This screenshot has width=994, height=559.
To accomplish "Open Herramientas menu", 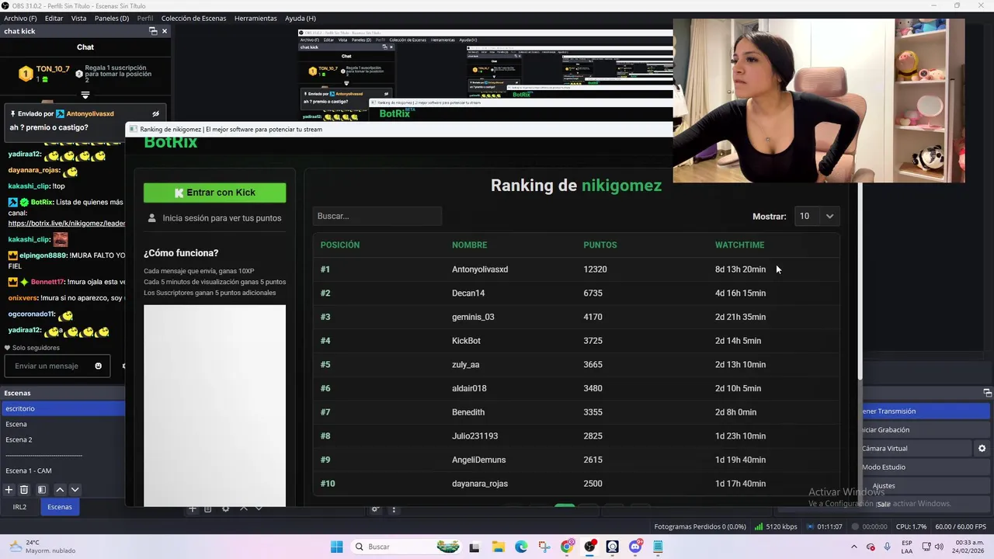I will (255, 18).
